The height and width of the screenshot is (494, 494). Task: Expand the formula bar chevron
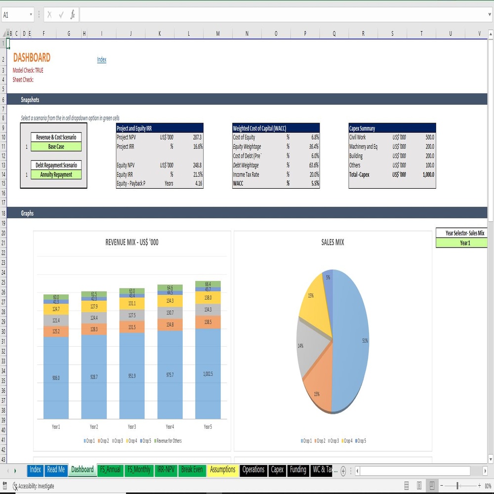[x=490, y=14]
